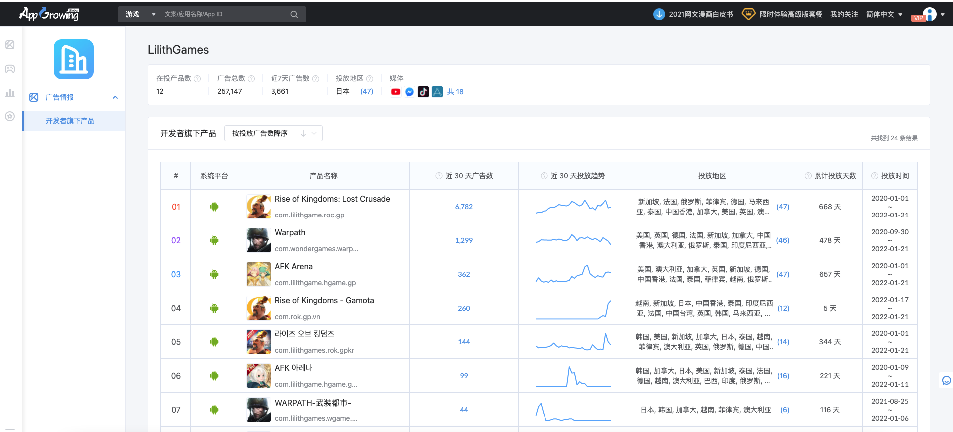
Task: Click 44 ads count for WARPATH-武装都市-
Action: (x=464, y=410)
